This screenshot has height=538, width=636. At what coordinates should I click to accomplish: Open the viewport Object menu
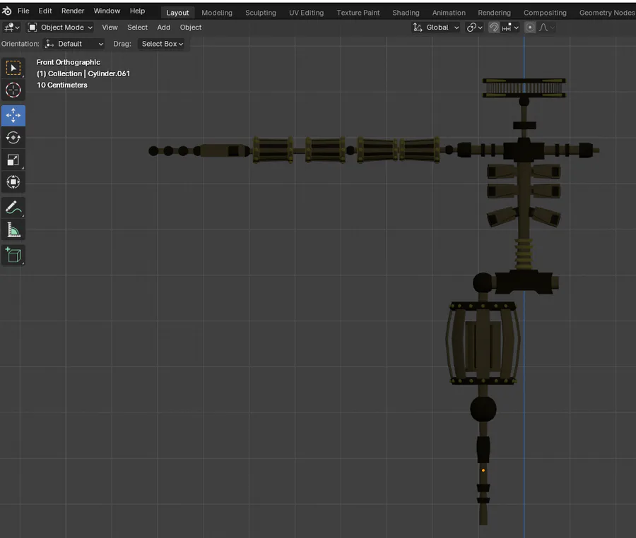[191, 28]
